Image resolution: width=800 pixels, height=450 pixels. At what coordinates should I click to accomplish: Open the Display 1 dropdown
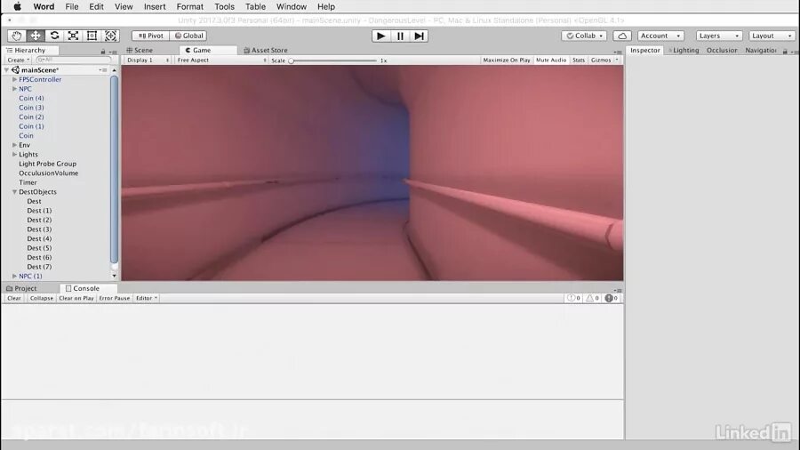148,60
